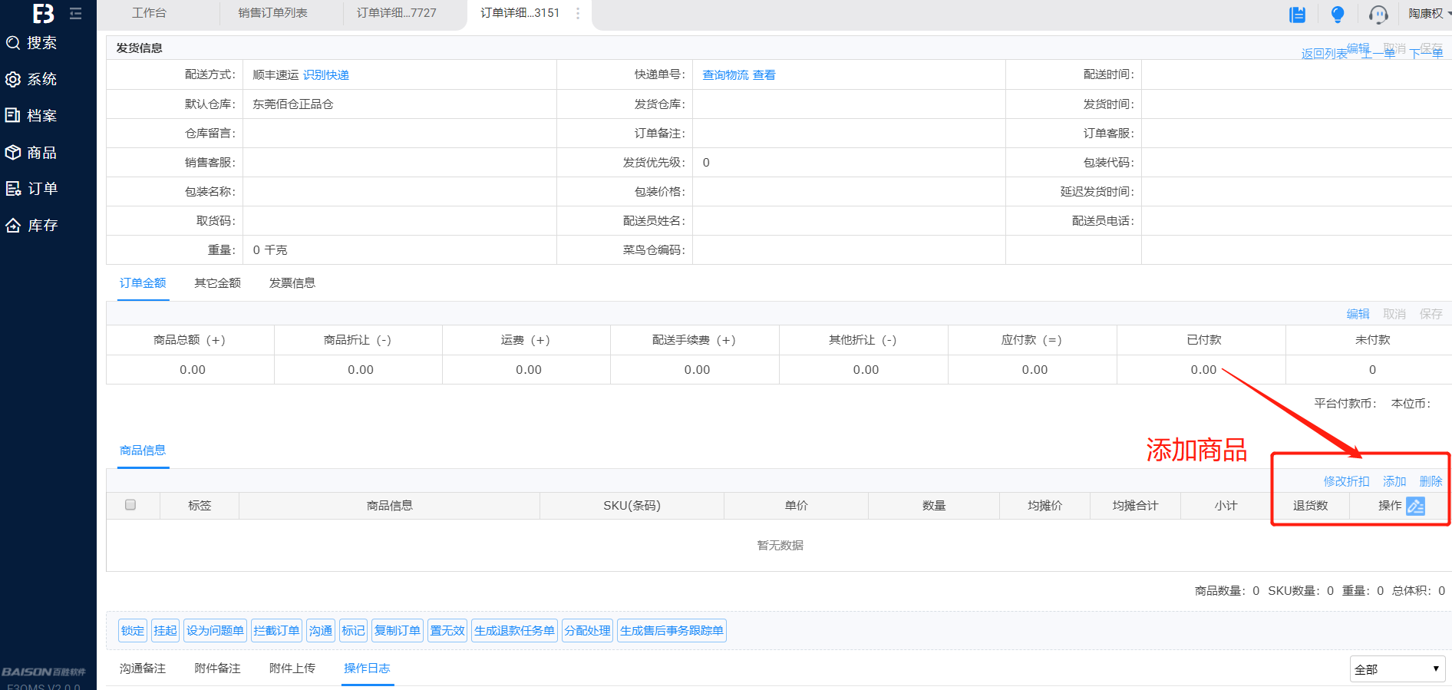Click the 锁定 button
Image resolution: width=1452 pixels, height=690 pixels.
133,631
